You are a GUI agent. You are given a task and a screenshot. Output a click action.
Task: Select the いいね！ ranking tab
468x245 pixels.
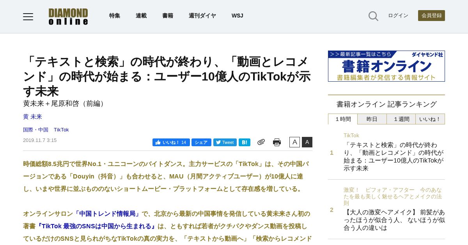(x=430, y=119)
